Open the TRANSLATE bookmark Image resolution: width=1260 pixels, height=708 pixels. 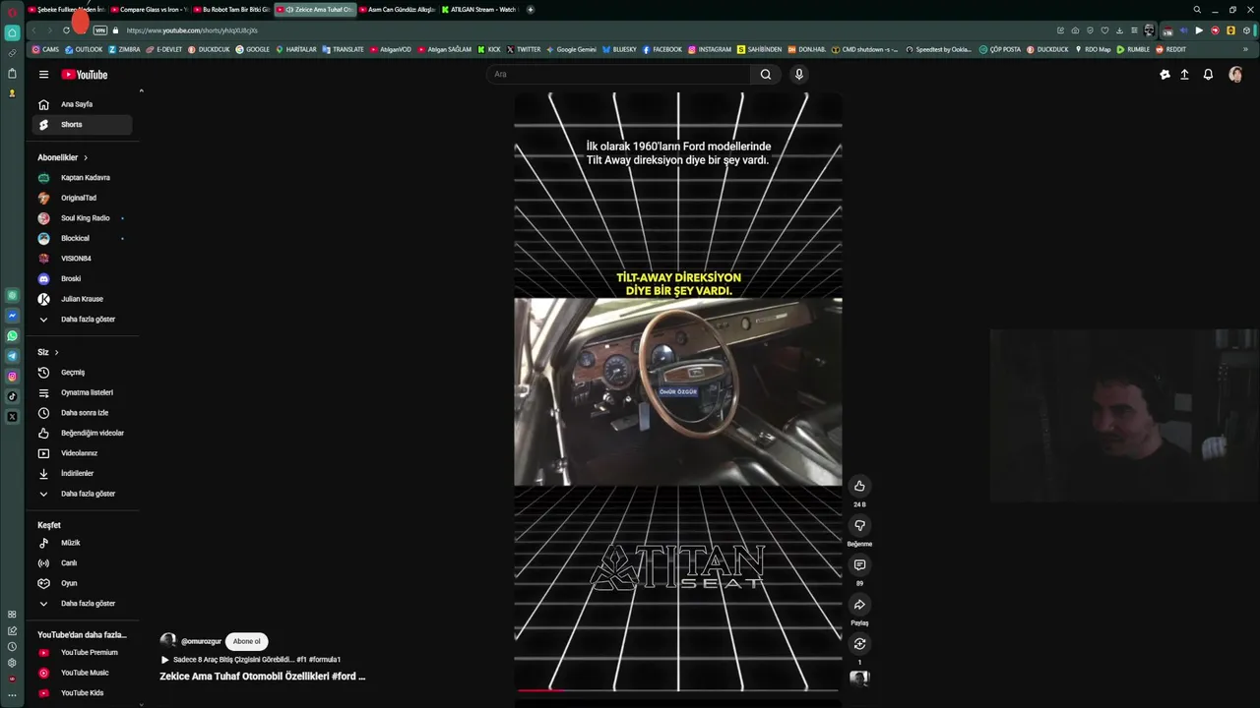344,49
